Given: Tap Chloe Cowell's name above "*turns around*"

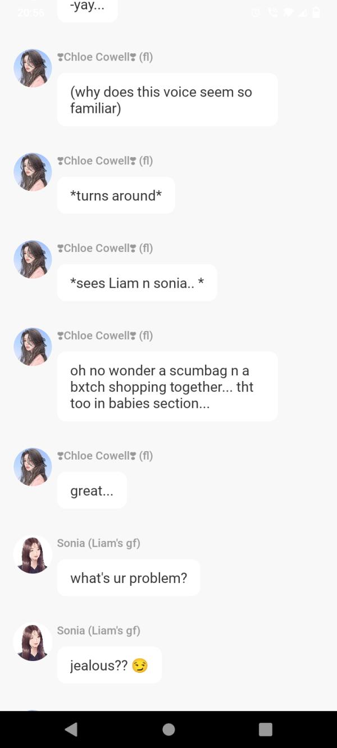Looking at the screenshot, I should [x=105, y=161].
